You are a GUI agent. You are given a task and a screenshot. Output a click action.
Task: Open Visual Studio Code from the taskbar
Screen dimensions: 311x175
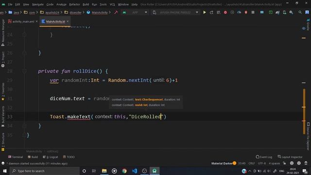(x=135, y=171)
